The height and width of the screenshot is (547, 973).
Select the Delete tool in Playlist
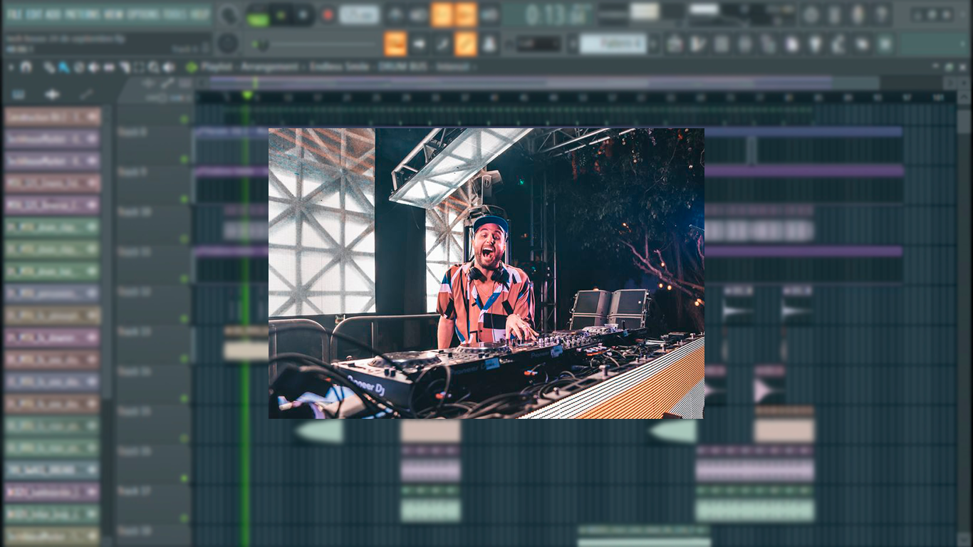tap(79, 68)
